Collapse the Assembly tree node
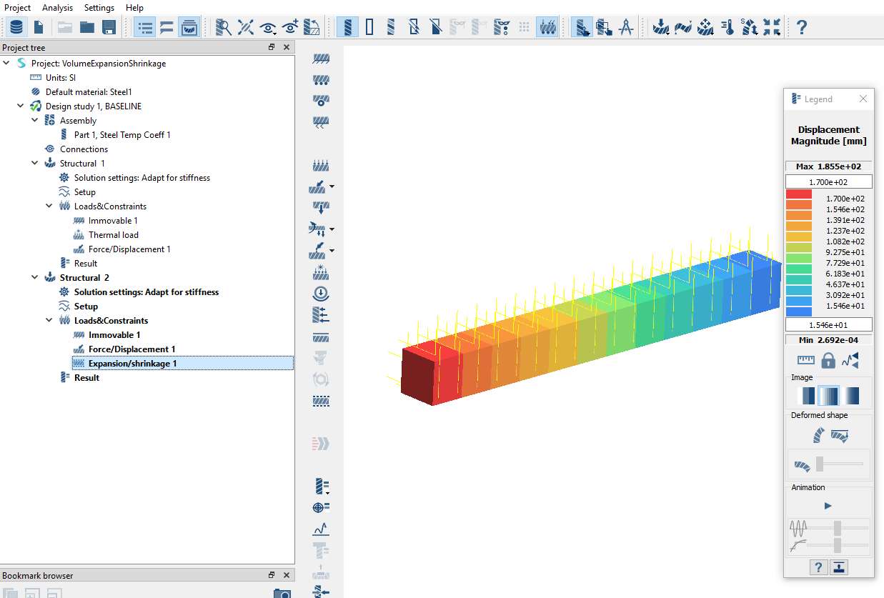The image size is (884, 598). click(35, 121)
